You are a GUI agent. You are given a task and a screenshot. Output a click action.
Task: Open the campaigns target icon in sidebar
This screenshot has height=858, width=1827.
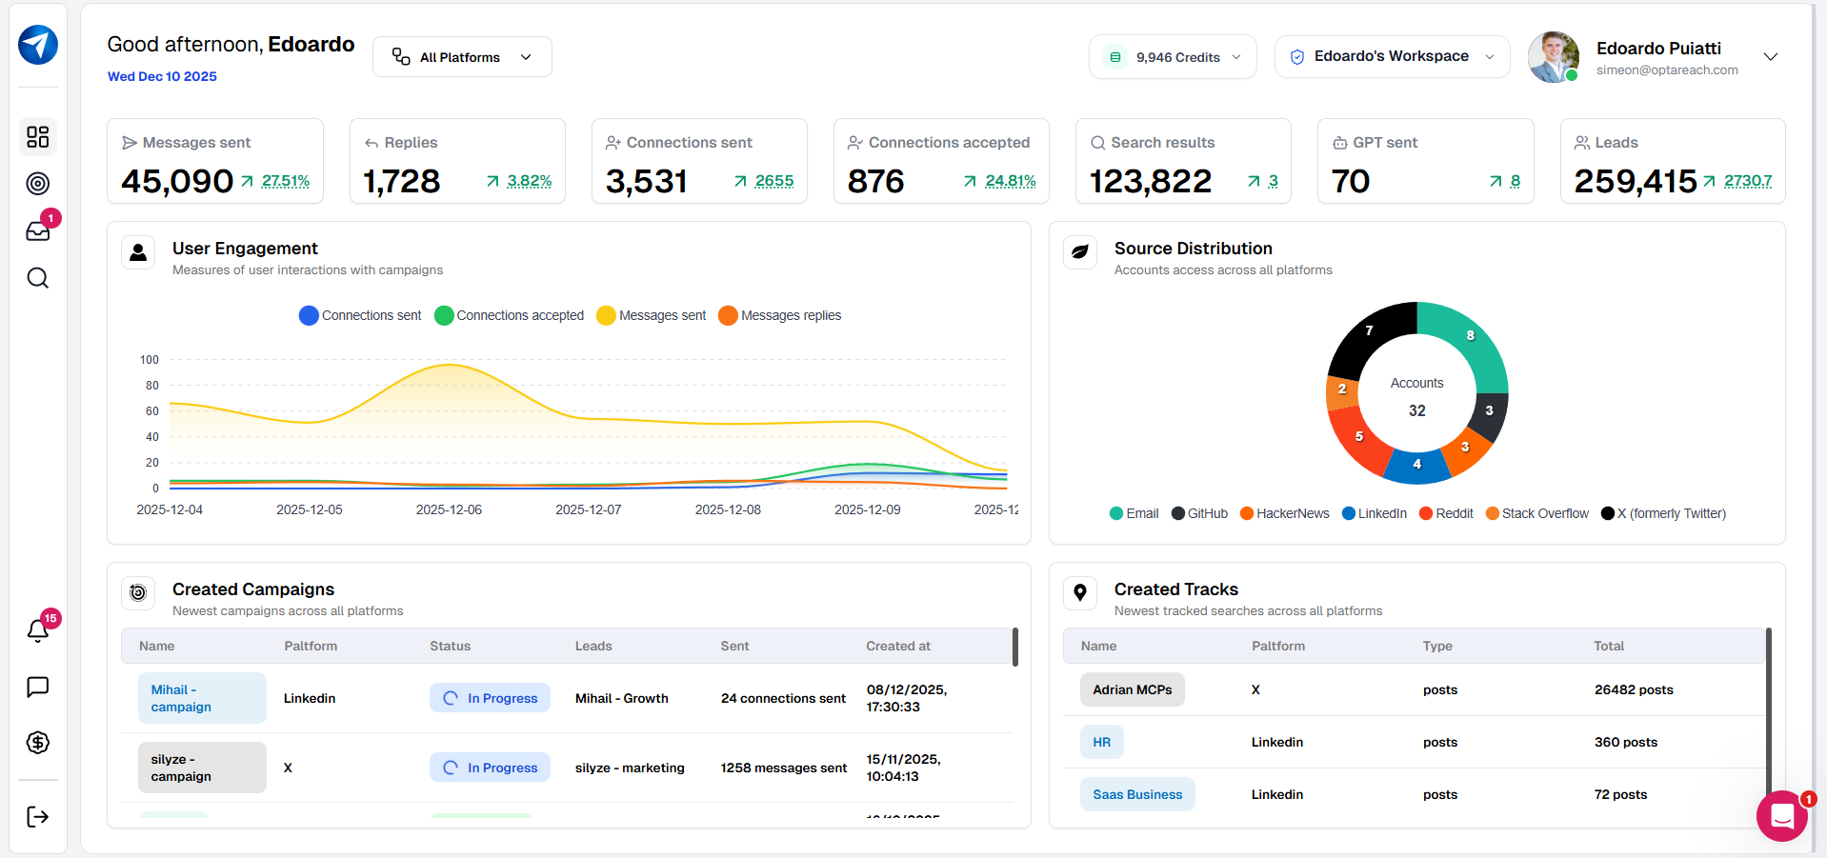tap(38, 184)
